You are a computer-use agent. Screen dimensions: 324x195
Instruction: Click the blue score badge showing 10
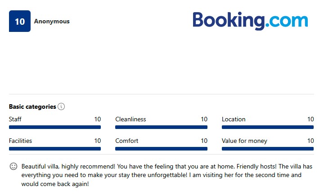[x=20, y=21]
